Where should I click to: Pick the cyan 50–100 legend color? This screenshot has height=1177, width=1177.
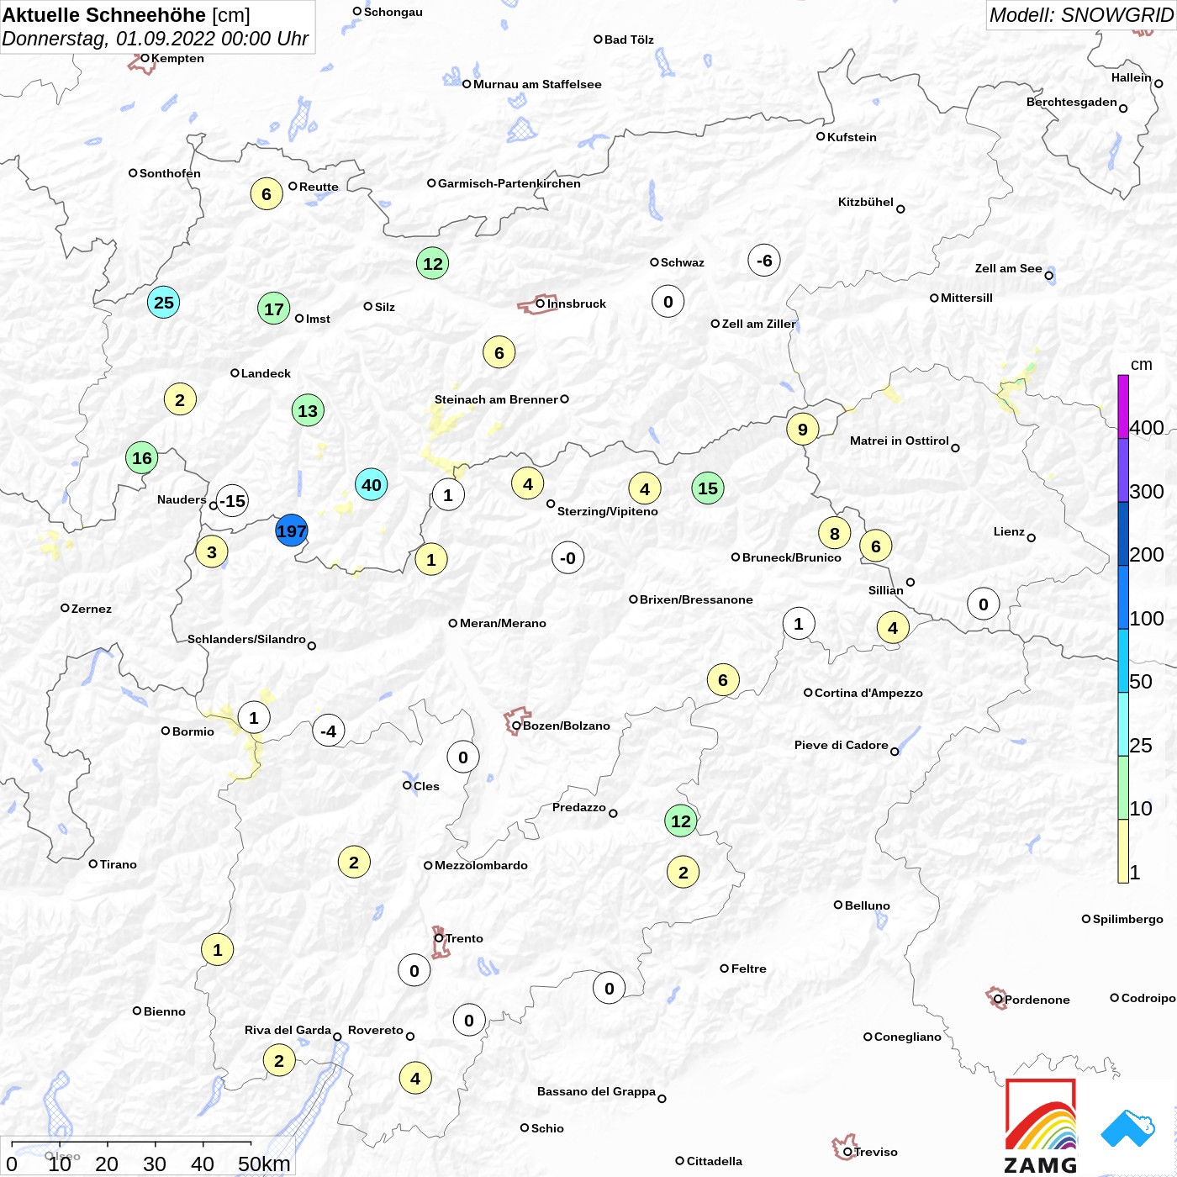pyautogui.click(x=1123, y=661)
